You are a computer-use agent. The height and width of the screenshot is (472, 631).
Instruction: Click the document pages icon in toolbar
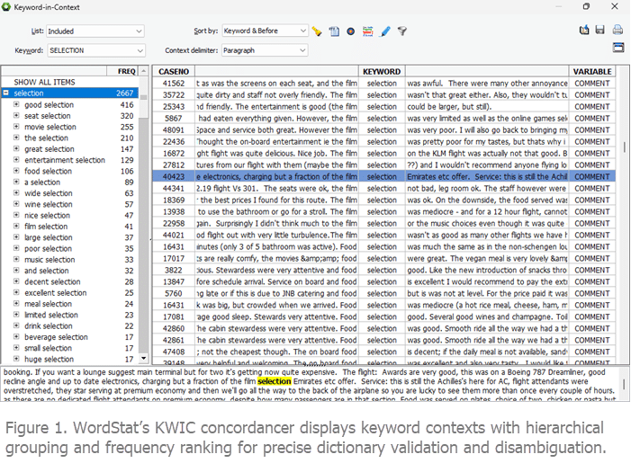[334, 31]
